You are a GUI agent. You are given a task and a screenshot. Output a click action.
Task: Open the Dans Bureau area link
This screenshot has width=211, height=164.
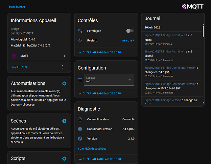point(17,7)
